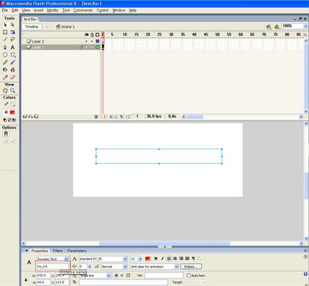Toggle Onion Skin Outlines button

tap(116, 117)
